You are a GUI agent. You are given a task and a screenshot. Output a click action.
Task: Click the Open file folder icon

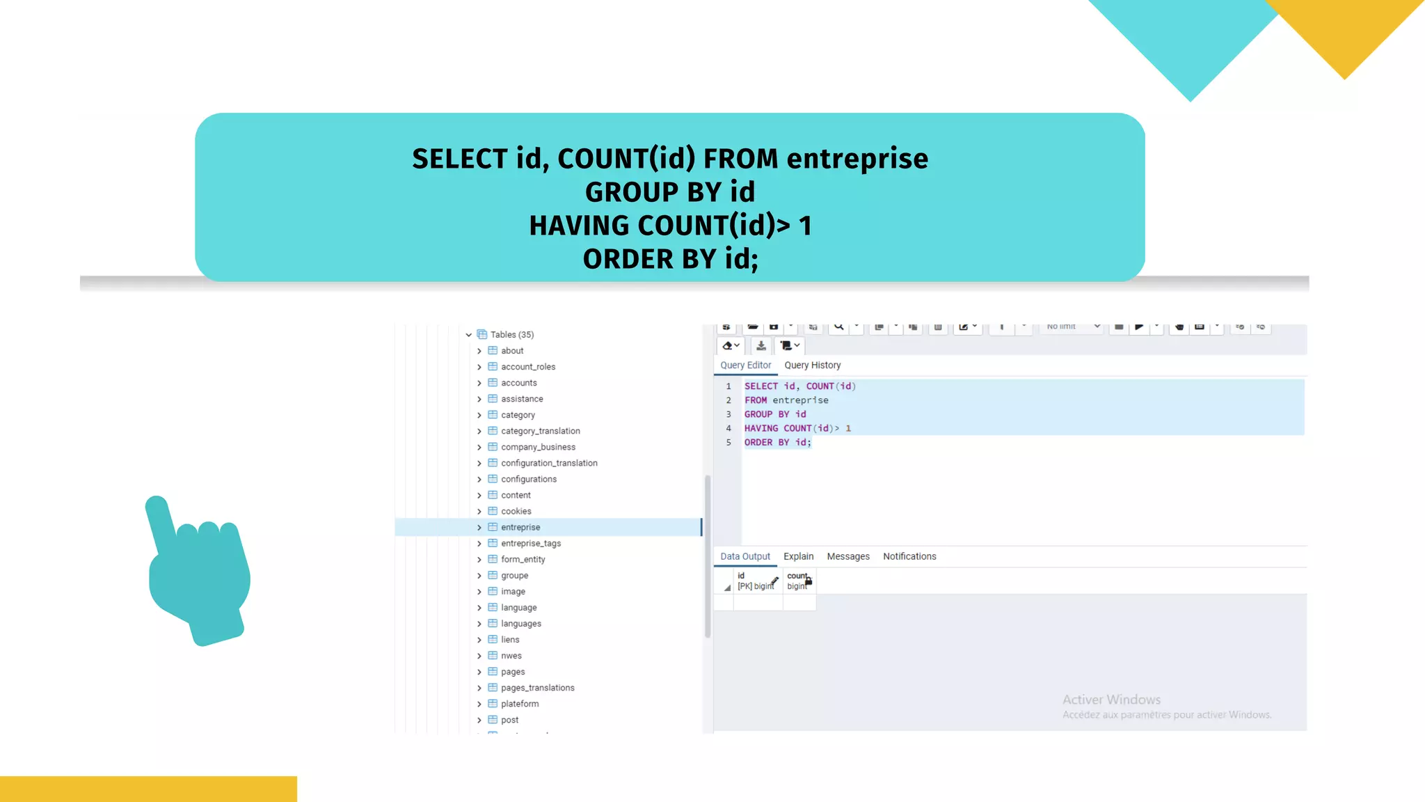pos(753,327)
